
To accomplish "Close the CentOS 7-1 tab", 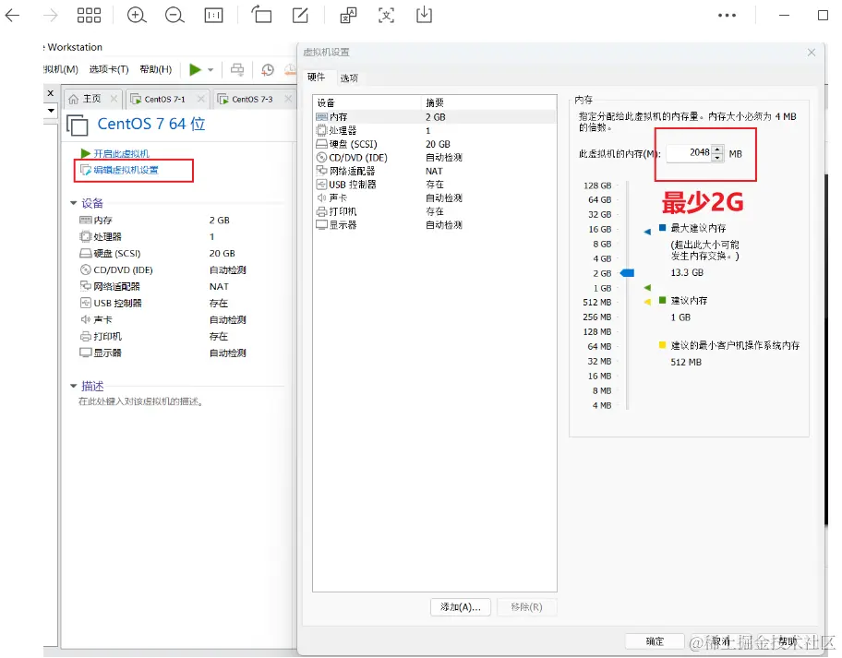I will [x=200, y=99].
